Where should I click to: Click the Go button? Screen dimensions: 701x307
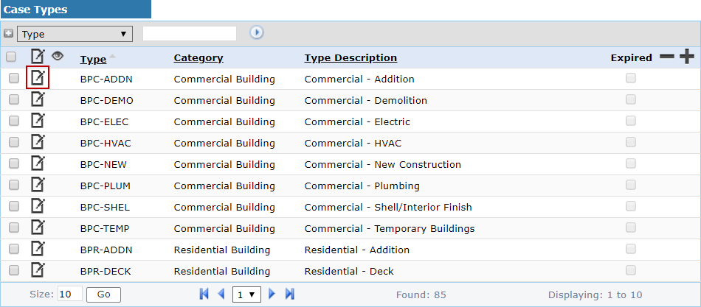(x=103, y=294)
